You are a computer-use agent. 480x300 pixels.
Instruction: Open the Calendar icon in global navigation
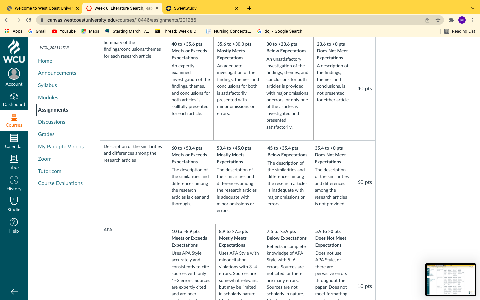(x=14, y=138)
